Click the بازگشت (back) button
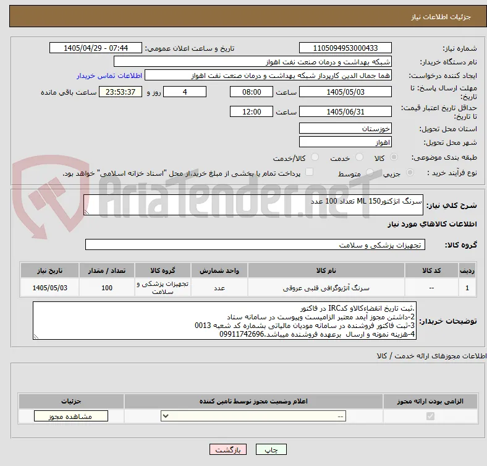 (227, 449)
